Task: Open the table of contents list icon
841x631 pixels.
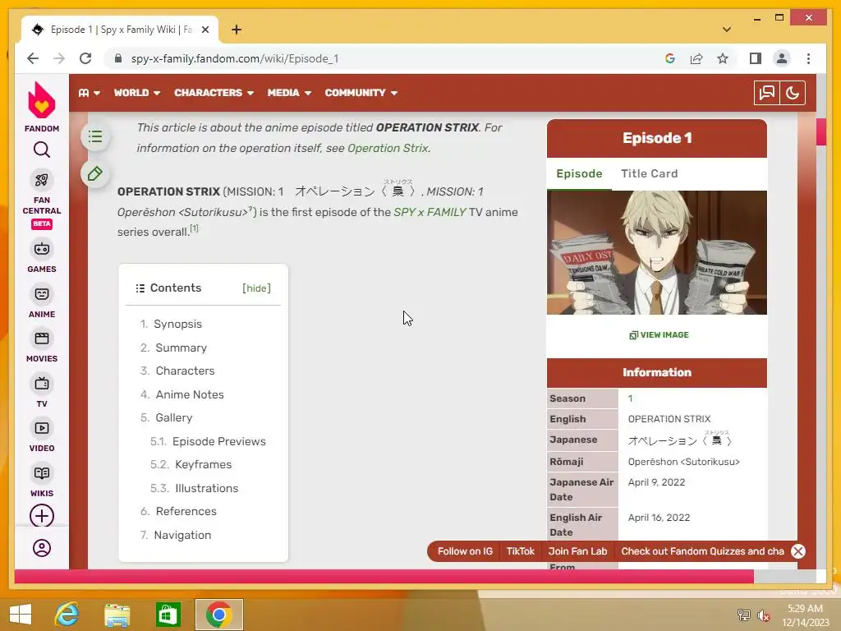Action: (x=95, y=136)
